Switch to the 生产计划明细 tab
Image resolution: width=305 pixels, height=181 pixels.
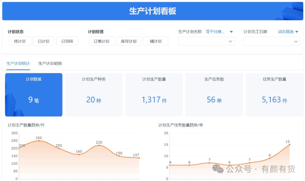pos(50,63)
